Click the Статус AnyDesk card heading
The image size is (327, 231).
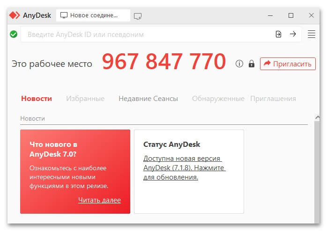pos(171,144)
